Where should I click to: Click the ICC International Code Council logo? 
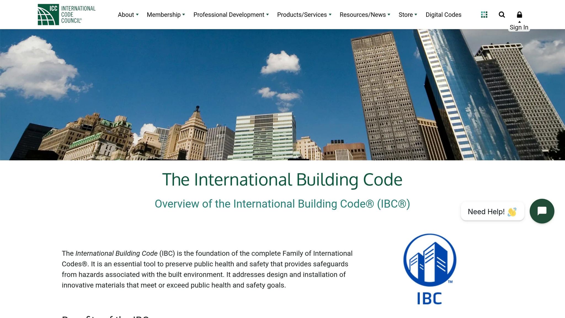click(x=66, y=15)
